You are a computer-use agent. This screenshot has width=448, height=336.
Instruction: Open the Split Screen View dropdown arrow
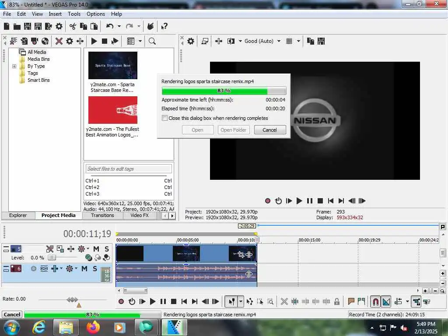coord(240,41)
